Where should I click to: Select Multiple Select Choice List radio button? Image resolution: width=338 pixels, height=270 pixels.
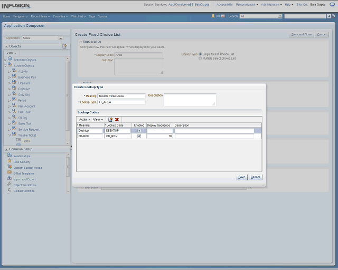200,59
